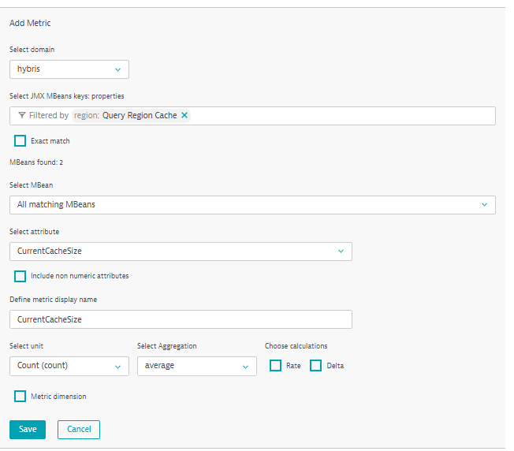Expand the Select domain dropdown
Screen dimensions: 514x451
tap(69, 69)
